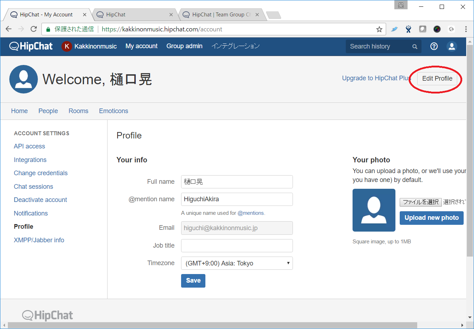Open the Timezone dropdown
Image resolution: width=474 pixels, height=329 pixels.
coord(237,263)
